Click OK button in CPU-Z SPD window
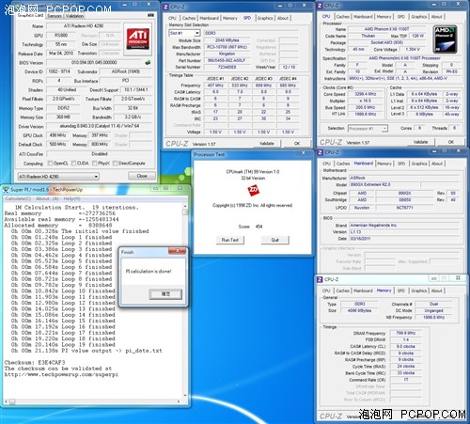This screenshot has width=470, height=424. coord(297,144)
